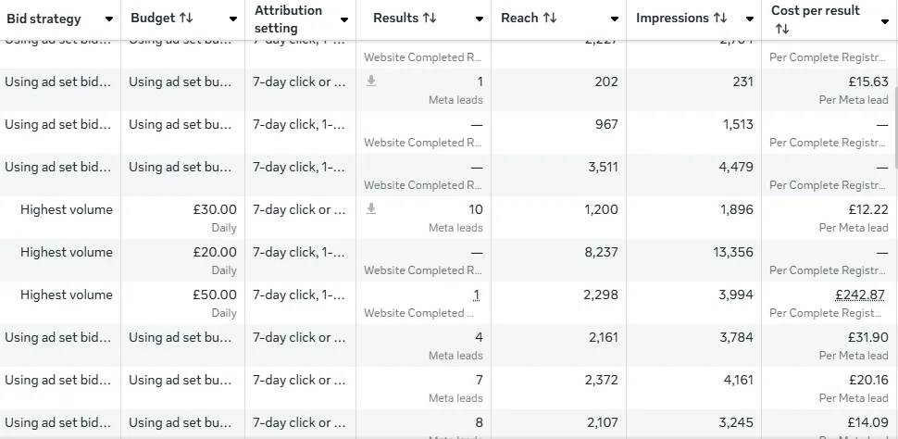Click download icon in the 1 Meta leads row
This screenshot has width=898, height=439.
pyautogui.click(x=371, y=82)
